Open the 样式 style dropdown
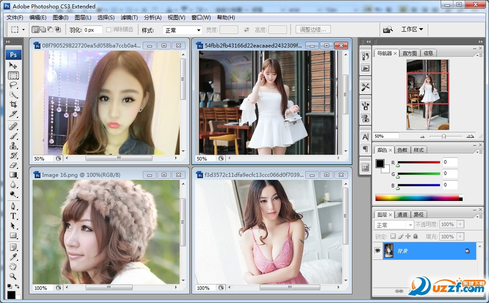 click(182, 30)
